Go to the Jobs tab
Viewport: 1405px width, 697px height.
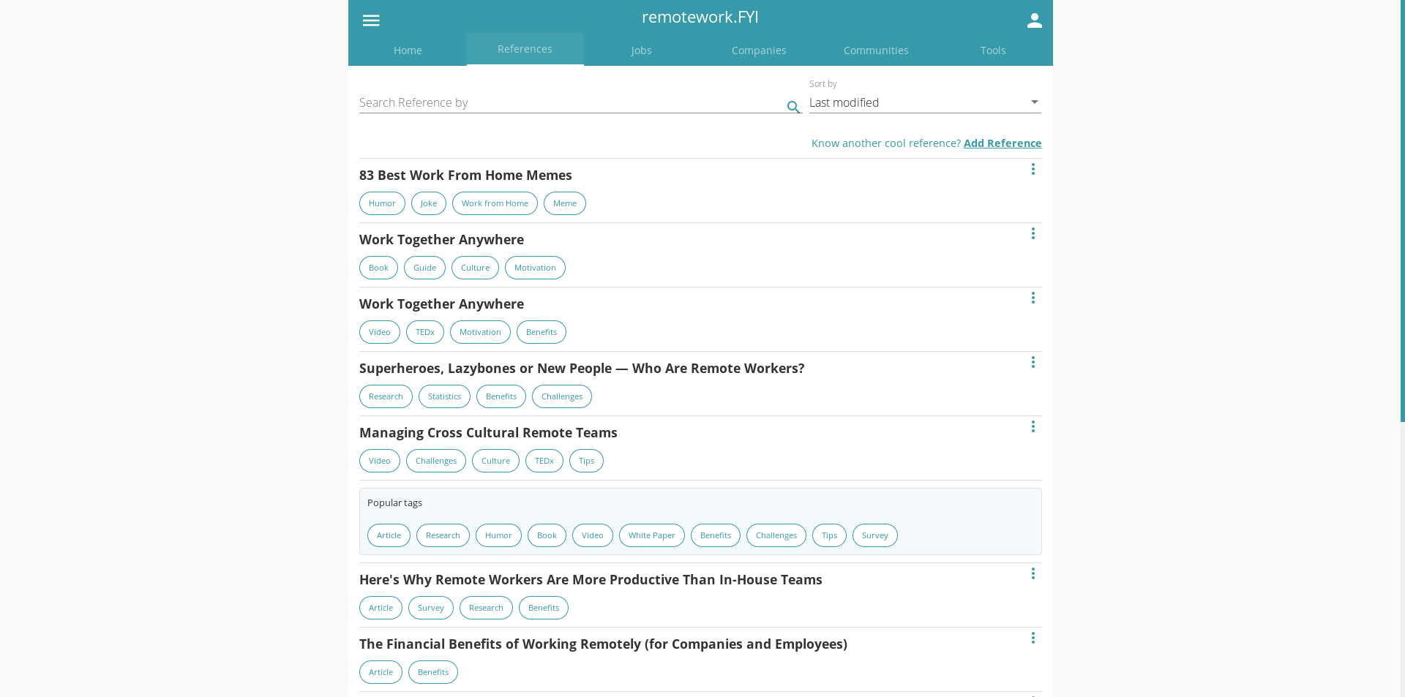[642, 50]
